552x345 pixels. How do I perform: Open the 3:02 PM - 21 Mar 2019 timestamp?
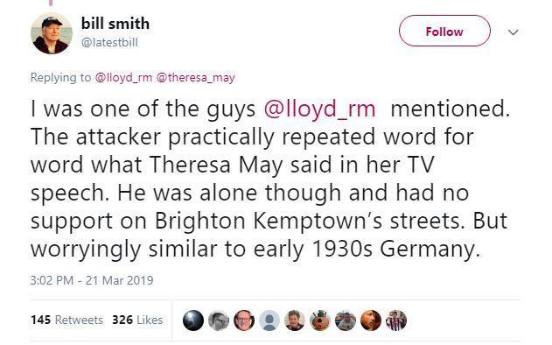point(92,280)
